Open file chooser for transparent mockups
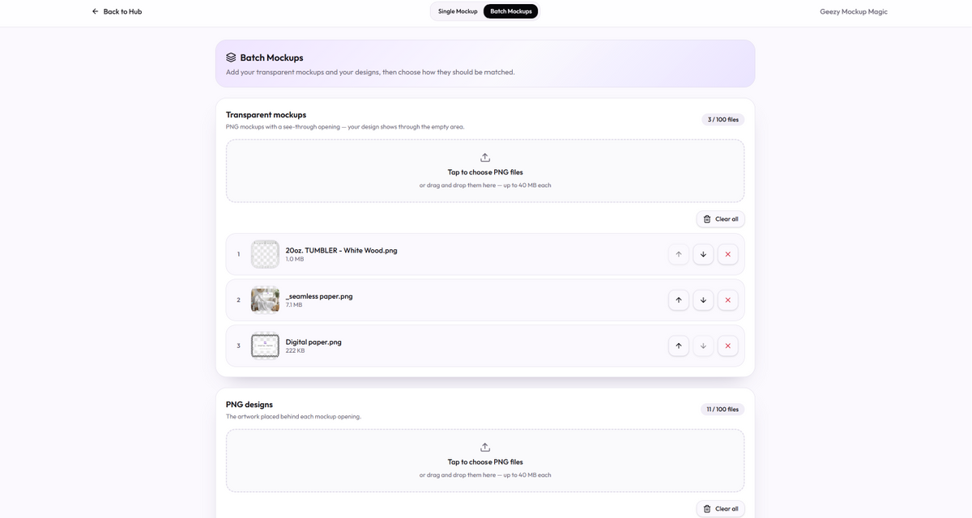This screenshot has height=518, width=972. tap(485, 171)
